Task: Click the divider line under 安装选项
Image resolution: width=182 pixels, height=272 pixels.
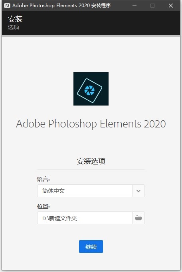Action: coord(91,170)
